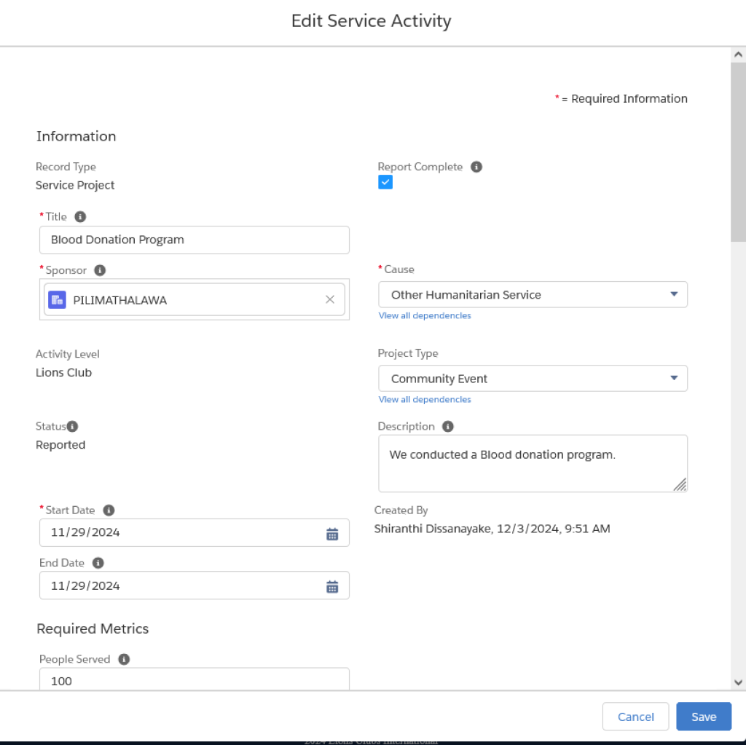Click the "Information" section heading
The image size is (746, 745).
pos(76,136)
